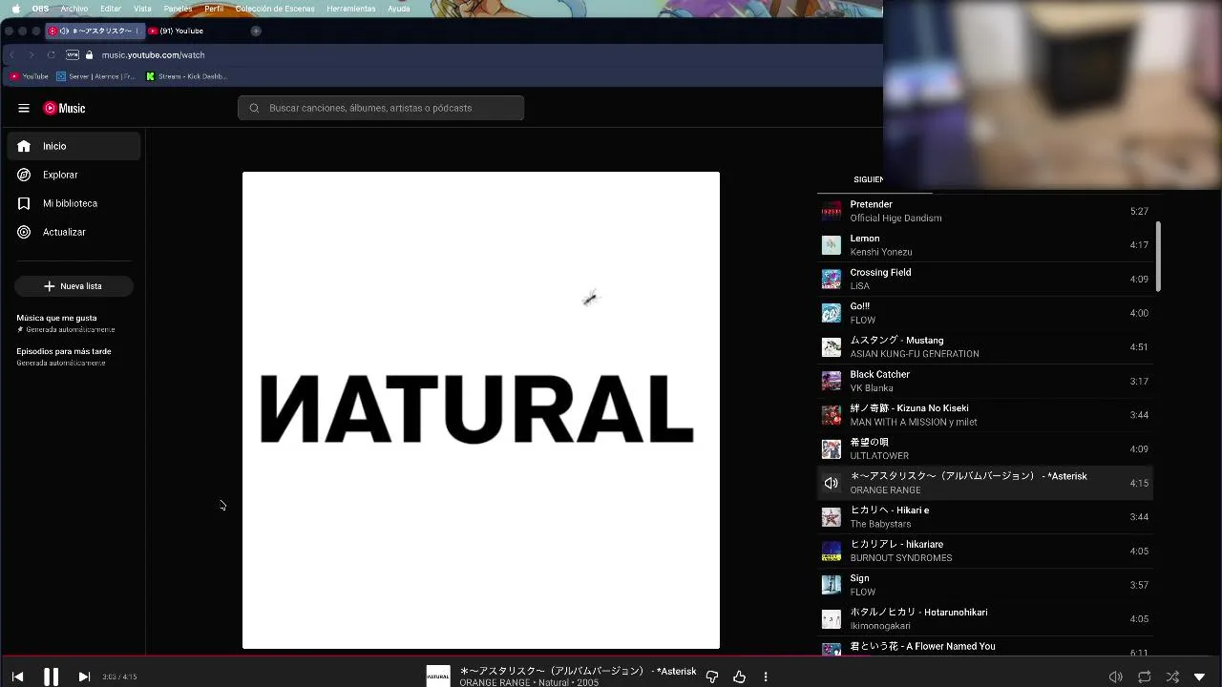This screenshot has height=687, width=1222.
Task: Toggle repeat mode
Action: (x=1144, y=677)
